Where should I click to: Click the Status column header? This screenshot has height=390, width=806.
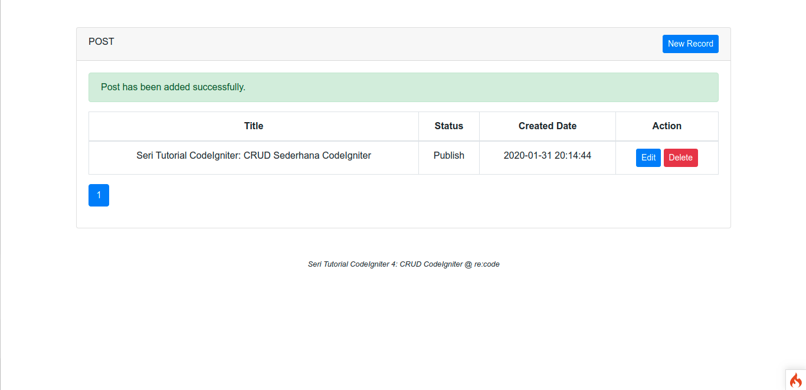coord(448,126)
